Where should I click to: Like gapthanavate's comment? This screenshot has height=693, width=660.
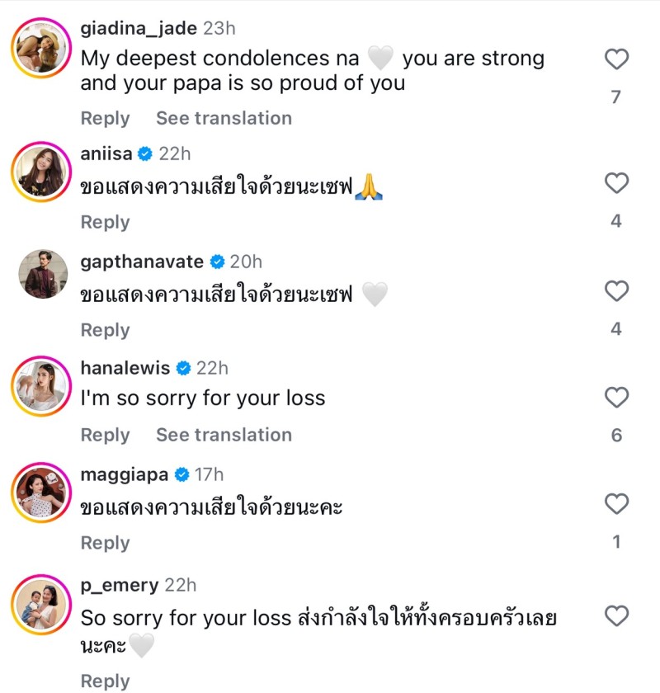tap(616, 291)
